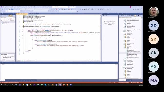Click the OrchardCore repository status item

[x=135, y=82]
